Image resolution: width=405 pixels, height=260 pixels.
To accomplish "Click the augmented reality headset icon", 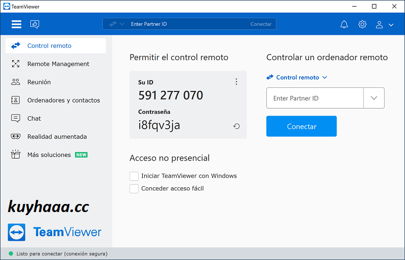I will (16, 136).
